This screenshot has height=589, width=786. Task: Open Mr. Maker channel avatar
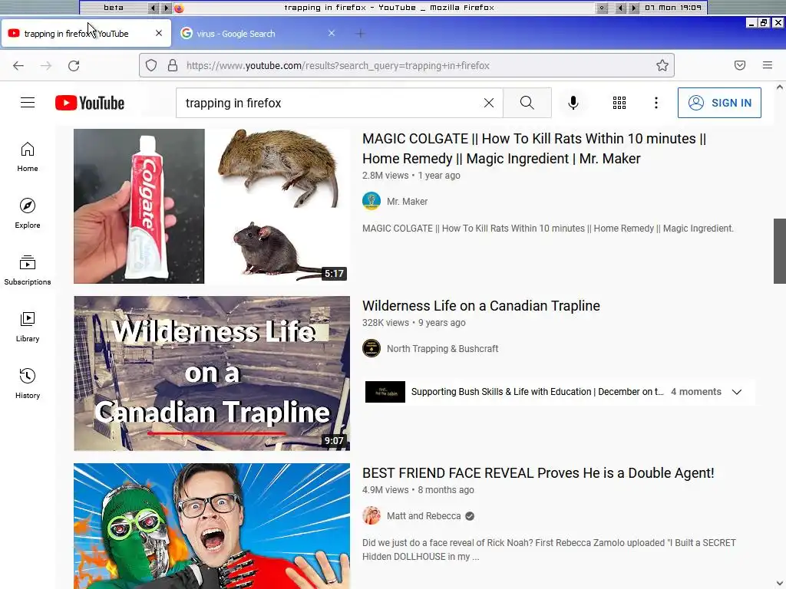[x=372, y=202]
